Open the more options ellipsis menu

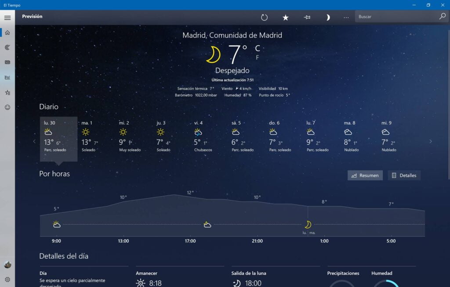(x=346, y=17)
